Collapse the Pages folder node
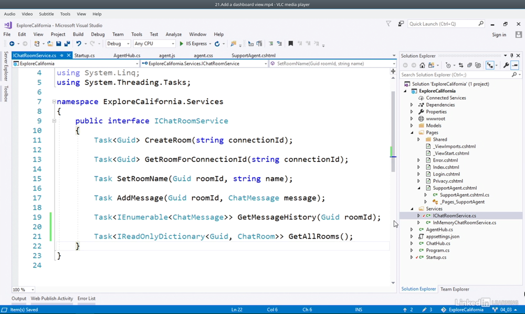The image size is (525, 314). tap(412, 133)
